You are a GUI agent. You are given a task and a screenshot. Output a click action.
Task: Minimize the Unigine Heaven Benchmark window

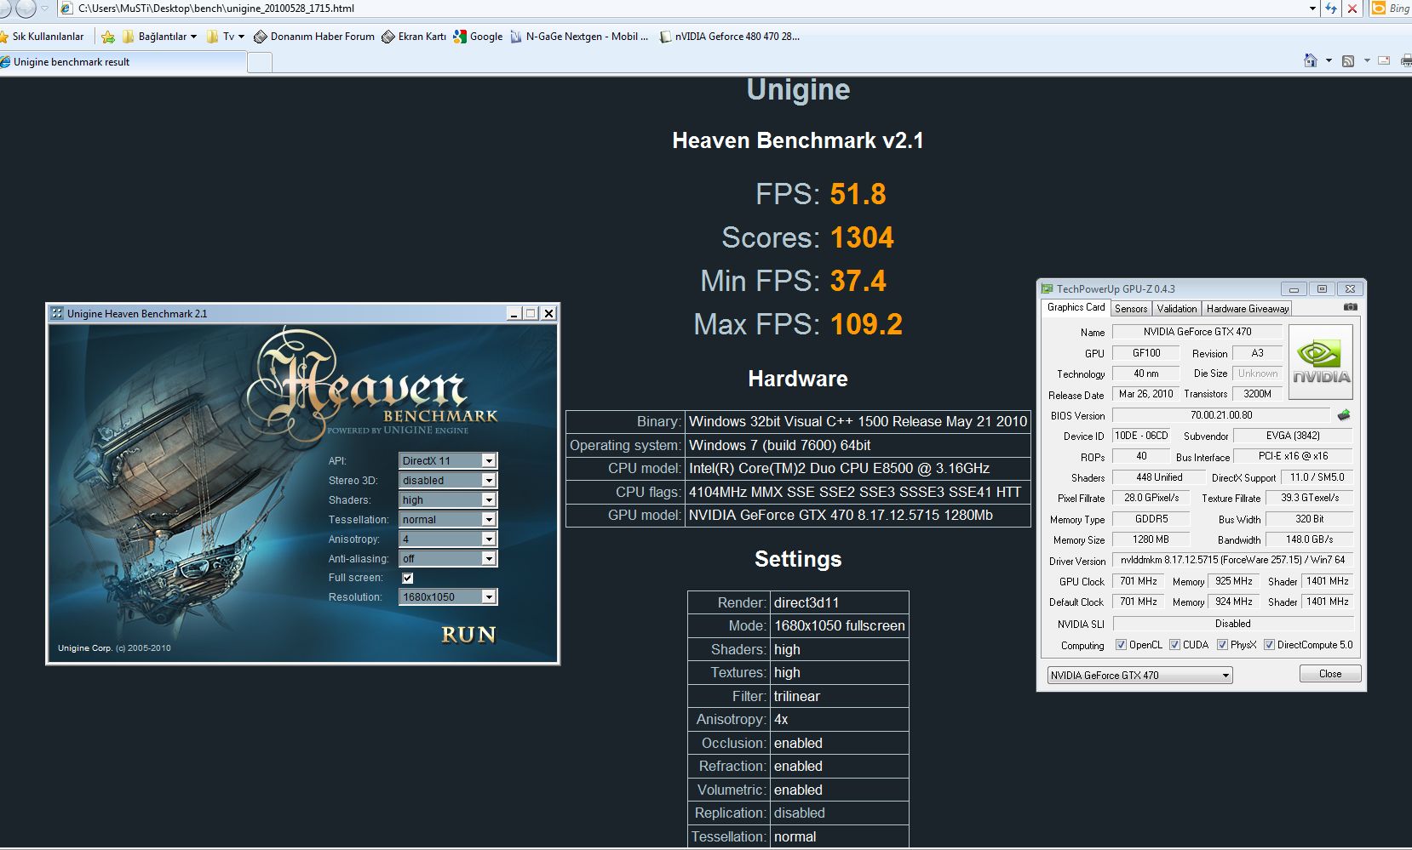pos(514,313)
